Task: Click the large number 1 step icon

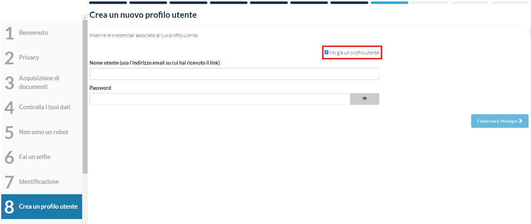Action: point(9,33)
